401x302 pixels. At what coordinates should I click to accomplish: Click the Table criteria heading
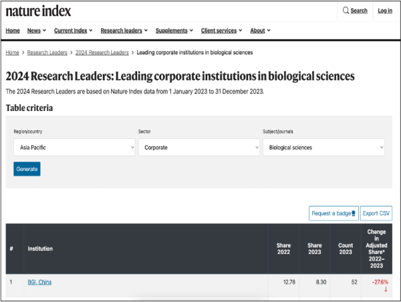click(29, 108)
